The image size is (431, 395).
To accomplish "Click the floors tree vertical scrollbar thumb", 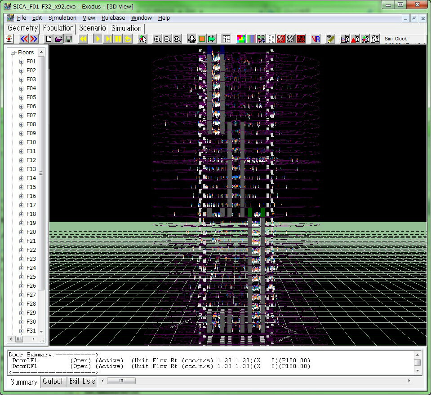I will click(x=41, y=173).
